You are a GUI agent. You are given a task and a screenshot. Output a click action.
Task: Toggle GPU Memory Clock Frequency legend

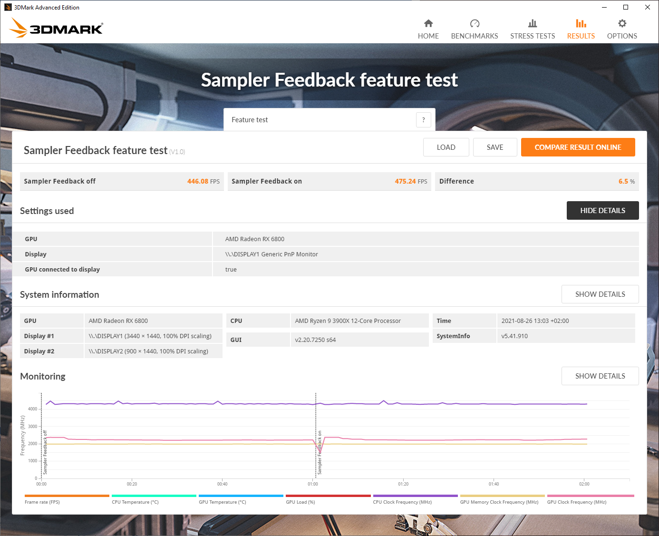502,499
